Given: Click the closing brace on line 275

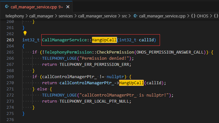Looking at the screenshot, I should coord(23,114).
